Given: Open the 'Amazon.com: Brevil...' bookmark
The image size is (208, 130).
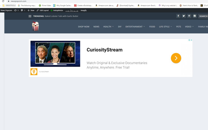Looking at the screenshot, I should point(147,6).
